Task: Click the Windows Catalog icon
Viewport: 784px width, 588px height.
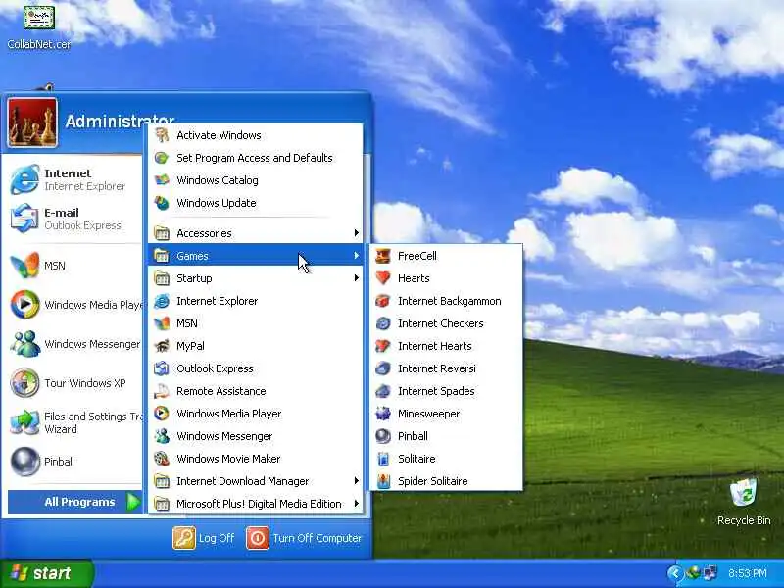Action: tap(162, 180)
